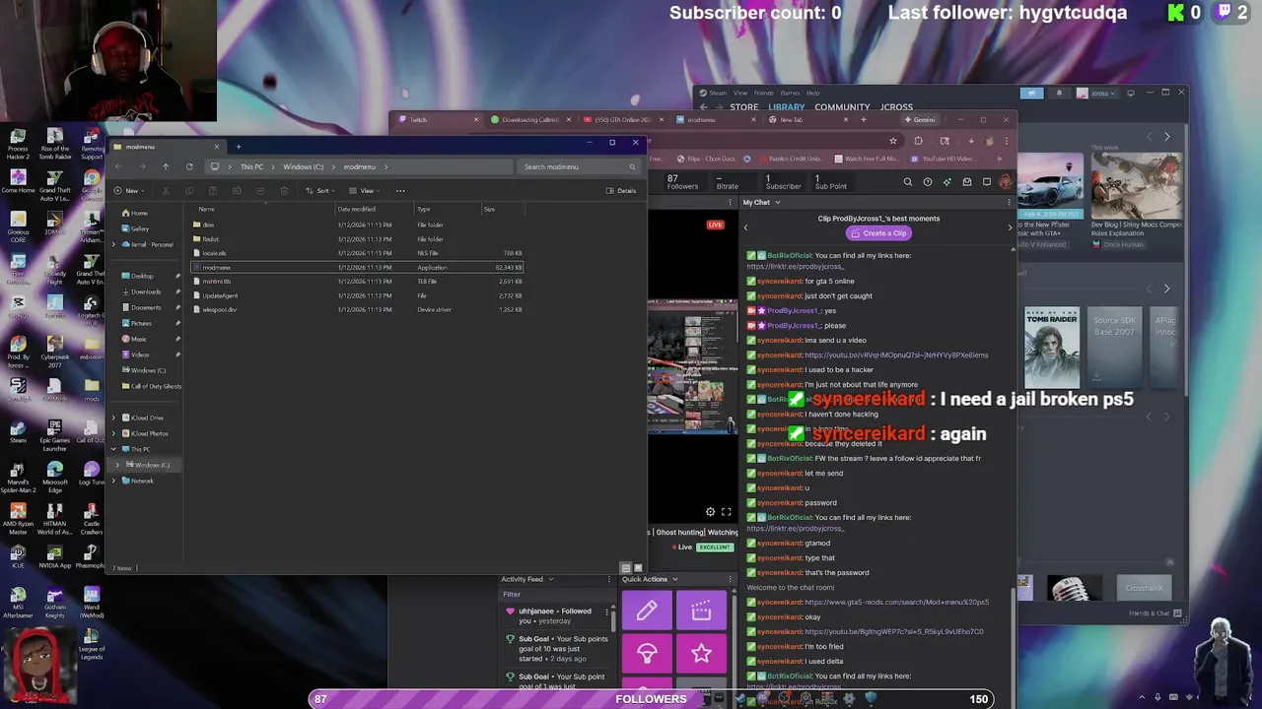Click Windows (C:) in the address breadcrumb
This screenshot has width=1262, height=709.
pos(303,166)
